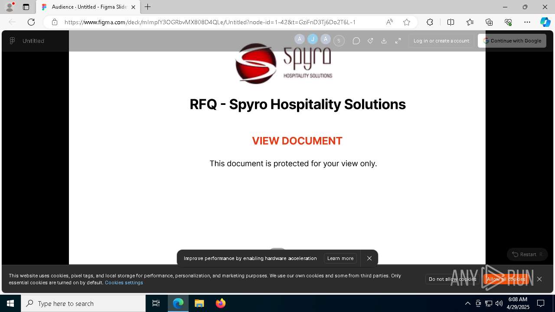The image size is (555, 312).
Task: Click the Type here to search box
Action: point(83,303)
